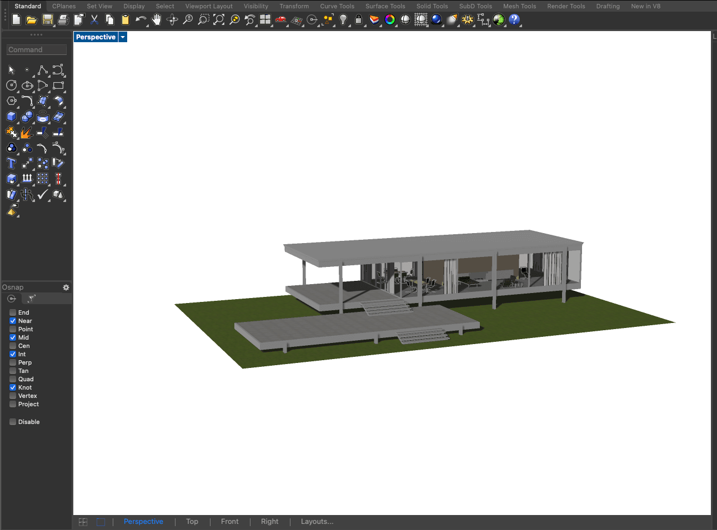Open the color wheel icon
Viewport: 717px width, 530px height.
[x=390, y=20]
